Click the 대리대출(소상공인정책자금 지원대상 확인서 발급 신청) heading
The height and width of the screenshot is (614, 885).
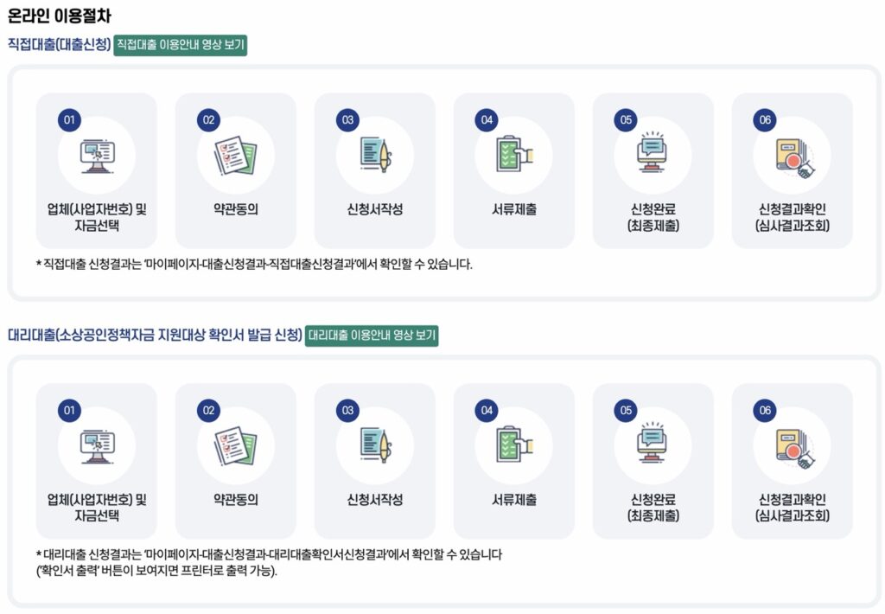click(155, 336)
